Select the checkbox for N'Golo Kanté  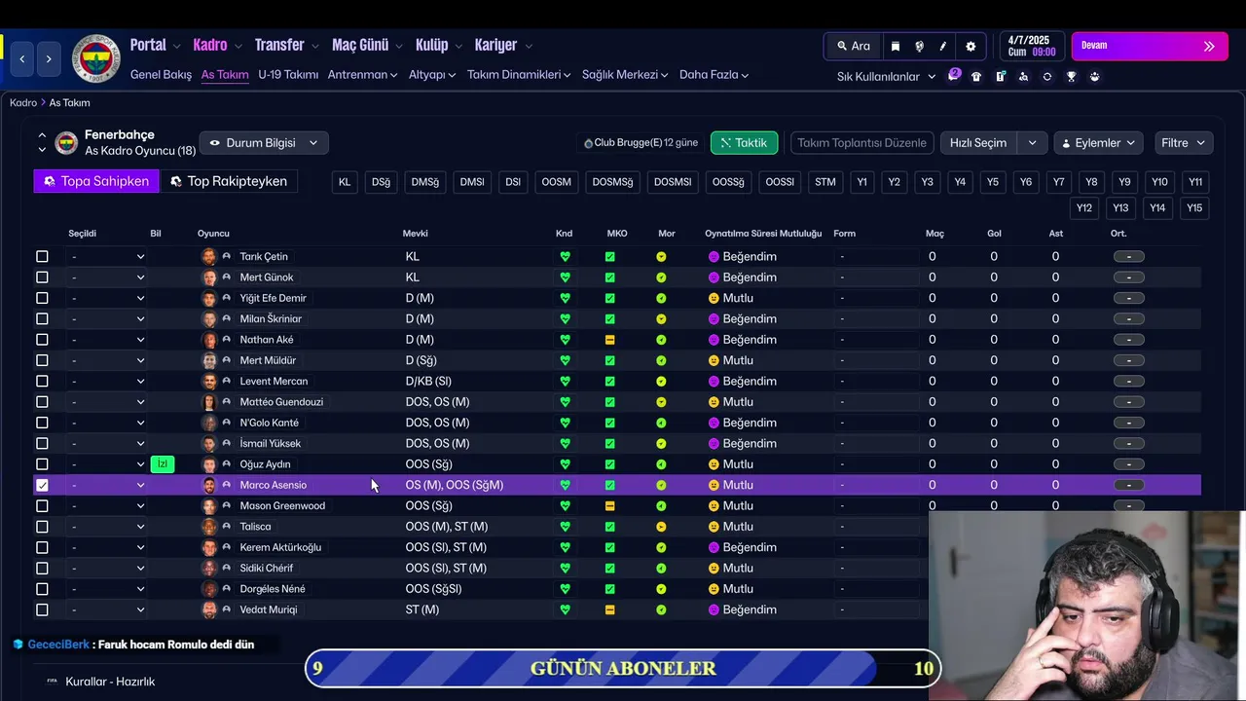tap(42, 423)
